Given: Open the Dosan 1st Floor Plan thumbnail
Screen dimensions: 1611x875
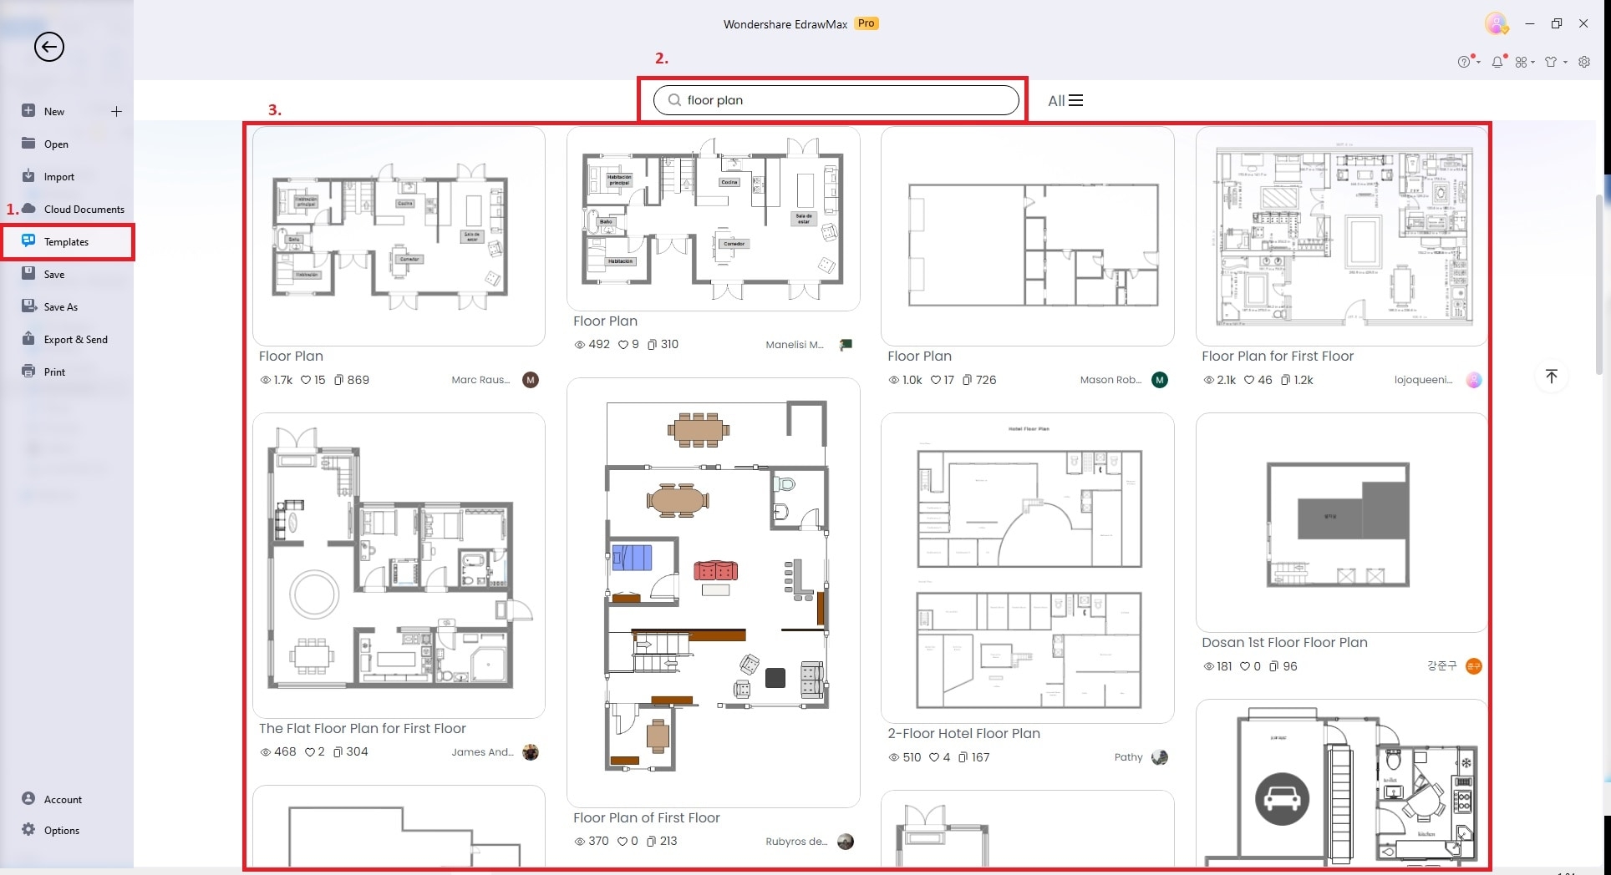Looking at the screenshot, I should coord(1340,523).
